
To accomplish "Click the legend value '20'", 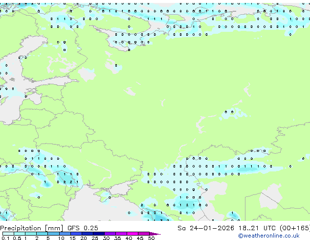I will click(x=84, y=238).
